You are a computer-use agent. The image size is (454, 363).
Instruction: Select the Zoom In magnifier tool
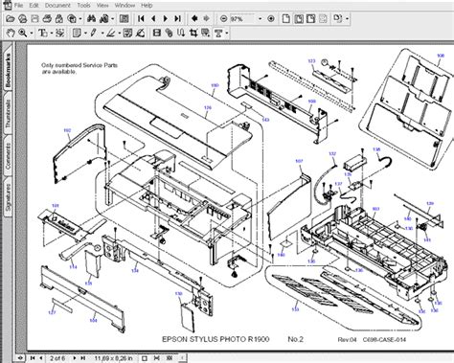(x=22, y=33)
